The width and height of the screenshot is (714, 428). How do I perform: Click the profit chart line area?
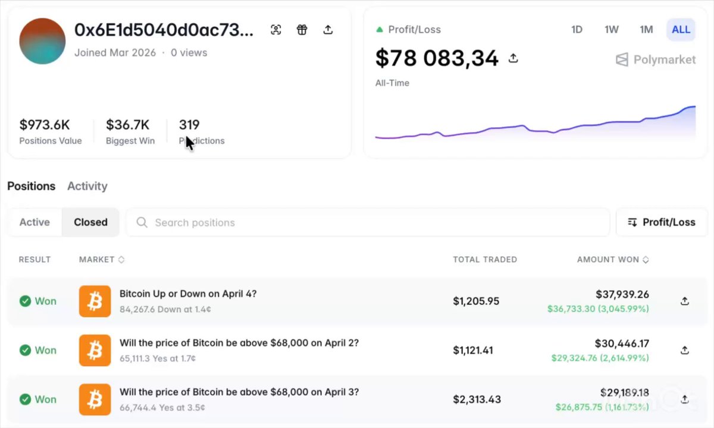tap(535, 125)
